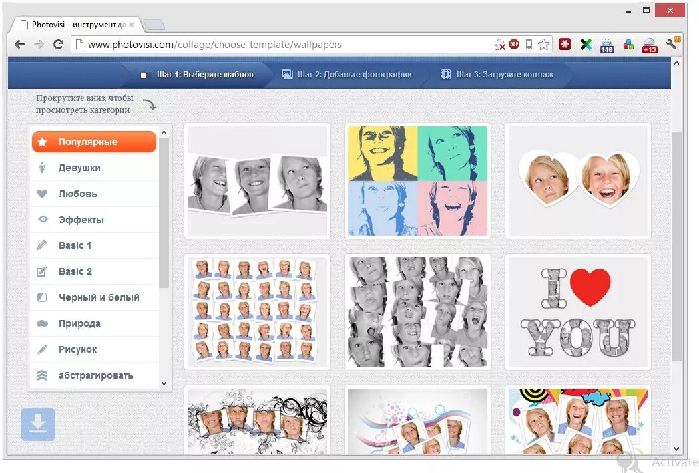Image resolution: width=699 pixels, height=473 pixels.
Task: Open a new browser tab
Action: pyautogui.click(x=154, y=25)
